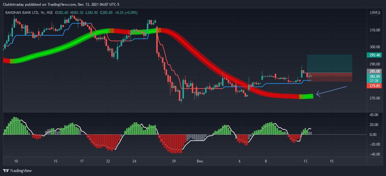This screenshot has width=386, height=176.
Task: Click the 22 date label on the time axis
Action: tap(108, 161)
